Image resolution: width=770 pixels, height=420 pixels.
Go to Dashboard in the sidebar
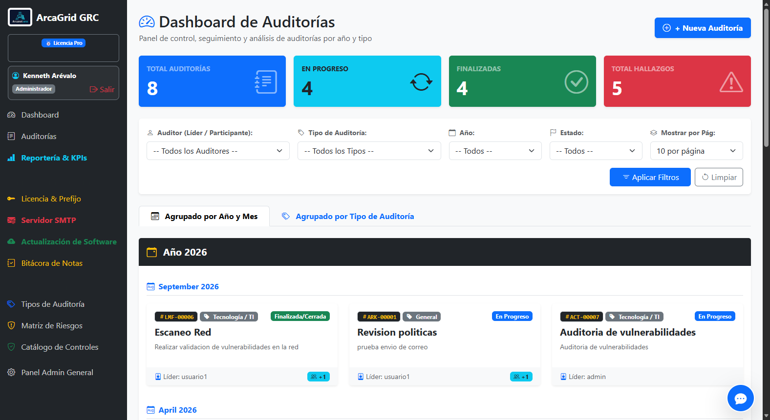[40, 115]
